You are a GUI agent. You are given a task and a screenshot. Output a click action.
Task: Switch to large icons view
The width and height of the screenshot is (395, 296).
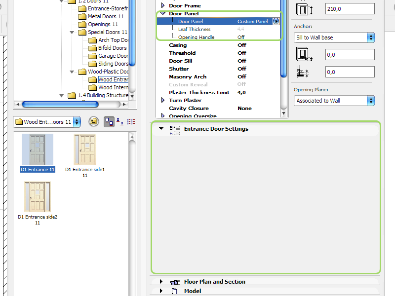pyautogui.click(x=109, y=122)
